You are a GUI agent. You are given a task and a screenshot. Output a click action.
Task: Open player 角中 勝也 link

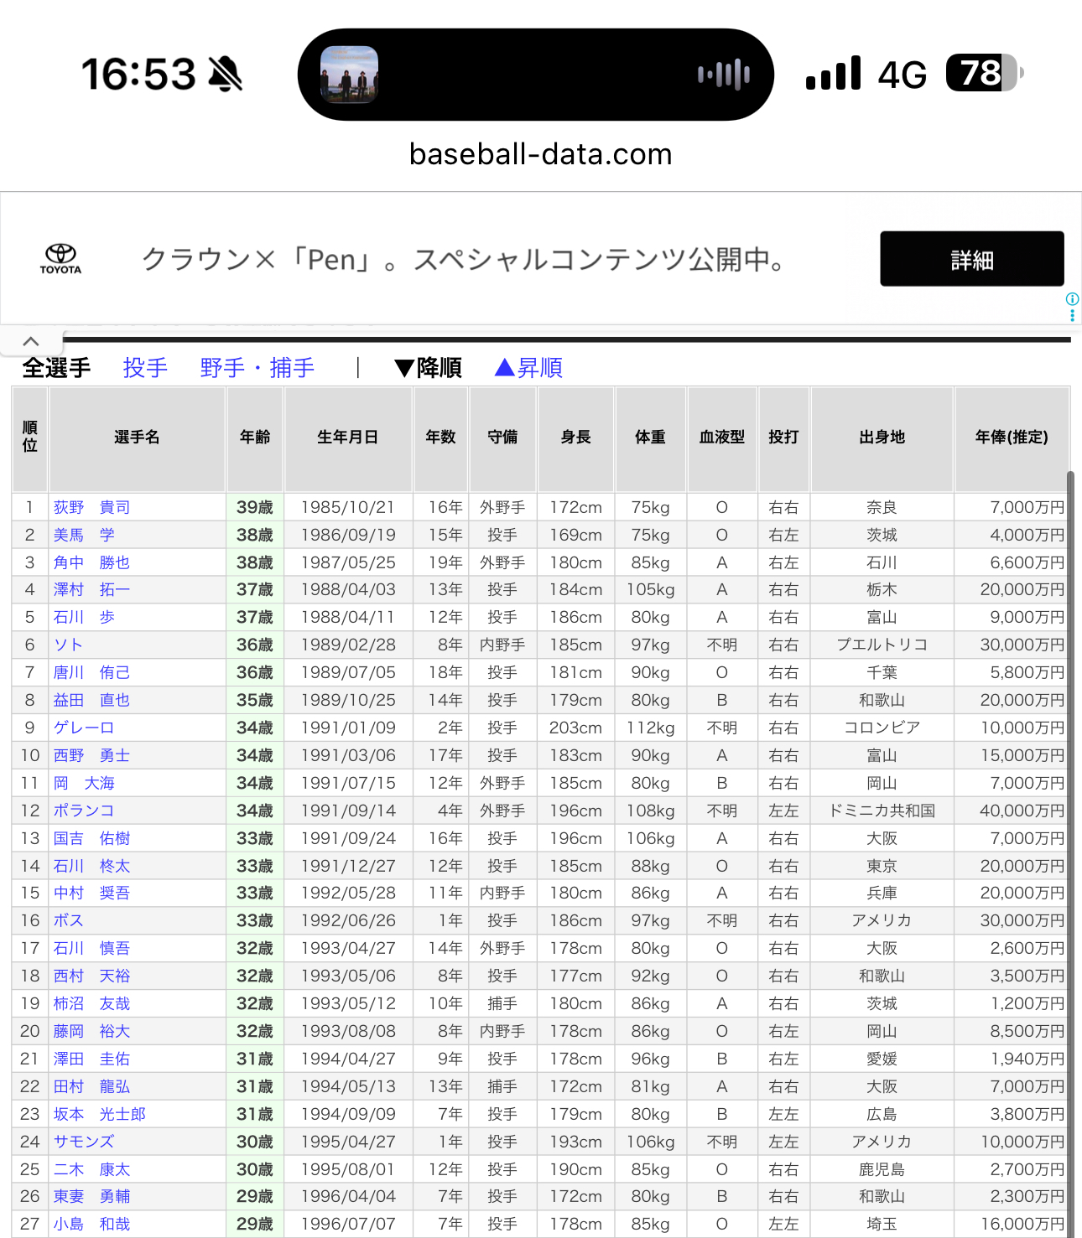coord(91,562)
